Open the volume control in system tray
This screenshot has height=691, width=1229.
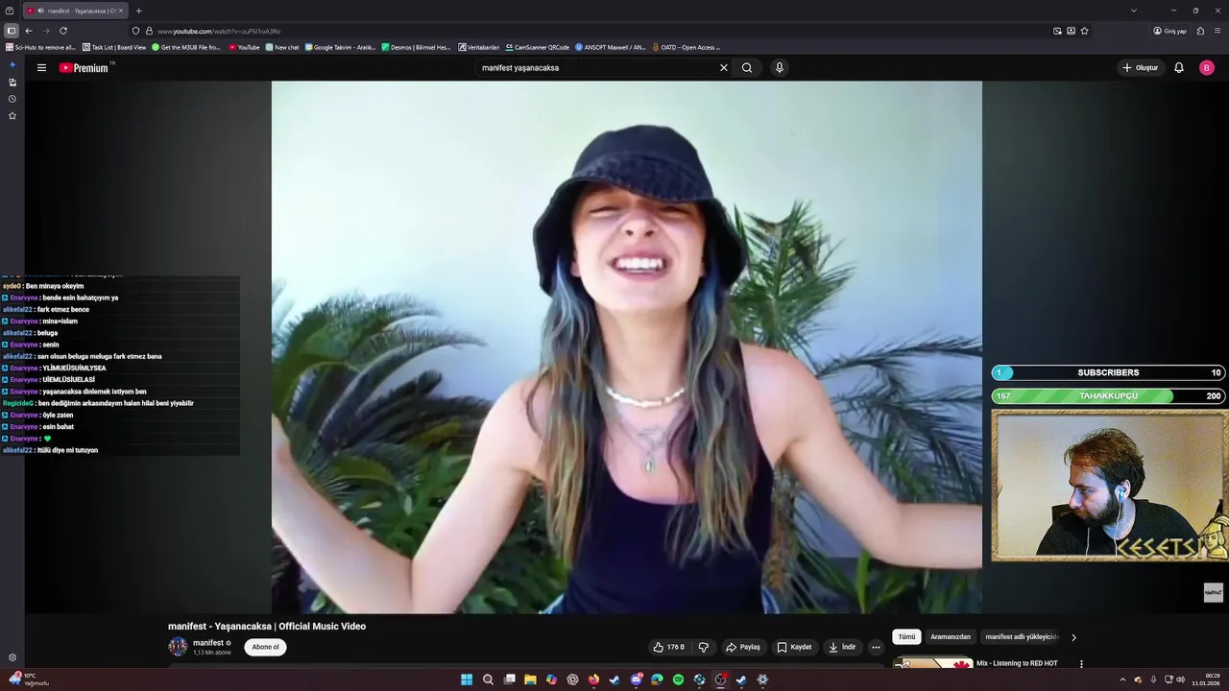(1180, 679)
